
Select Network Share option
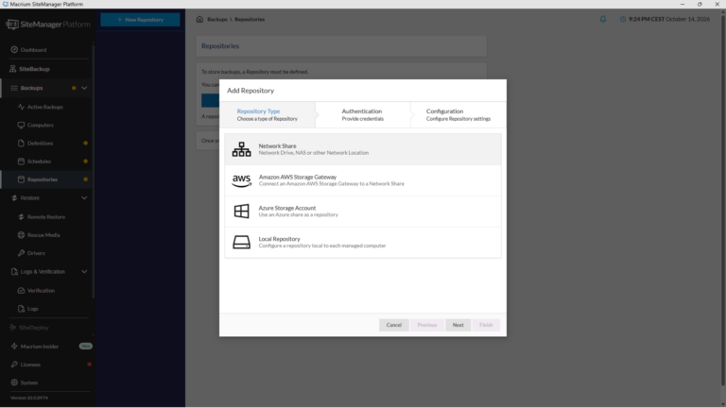363,149
